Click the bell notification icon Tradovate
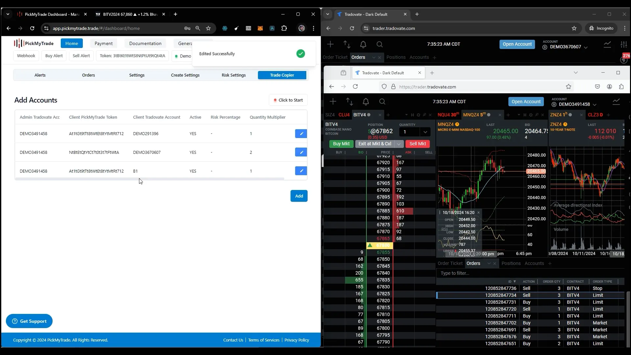Viewport: 631px width, 355px height. coord(363,44)
